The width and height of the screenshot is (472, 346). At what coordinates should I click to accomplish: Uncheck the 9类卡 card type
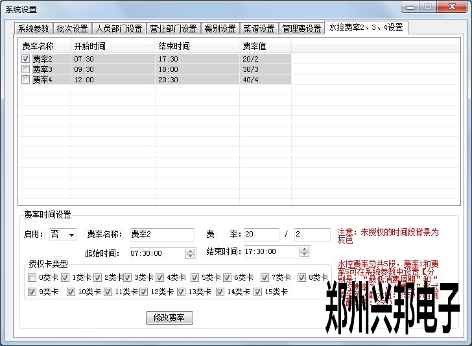click(x=32, y=292)
